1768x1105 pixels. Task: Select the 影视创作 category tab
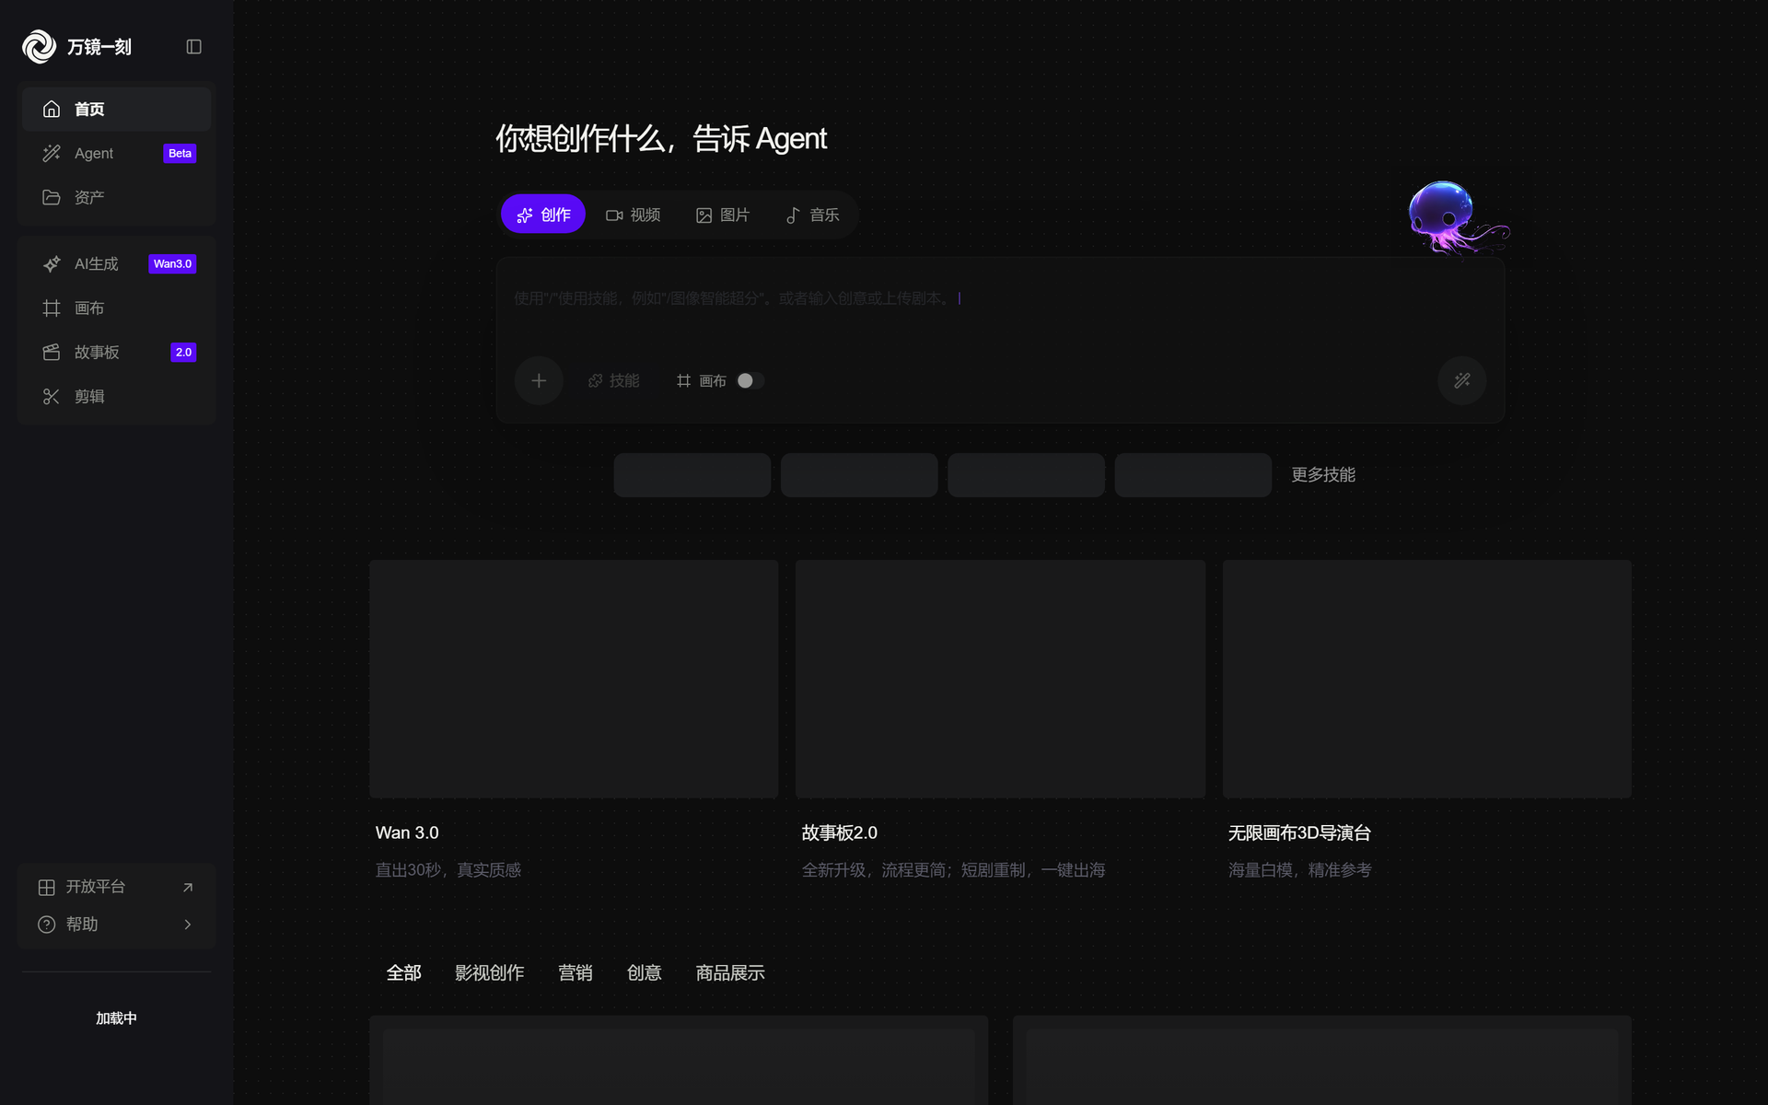click(489, 973)
